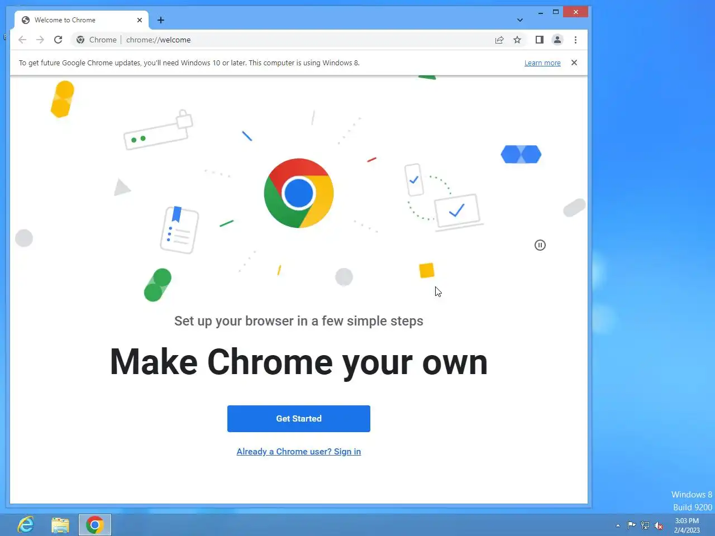Expand the tab search dropdown arrow
This screenshot has height=536, width=715.
tap(519, 20)
